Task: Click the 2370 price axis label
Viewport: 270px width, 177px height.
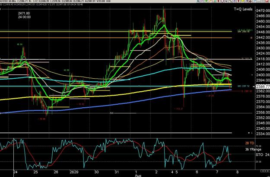Action: pos(263,102)
